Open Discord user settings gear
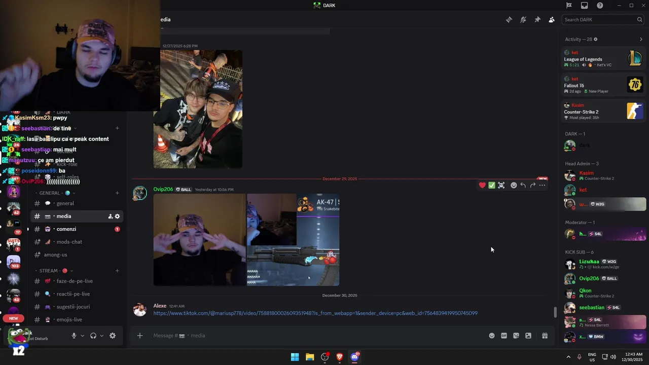This screenshot has height=365, width=649. click(113, 336)
